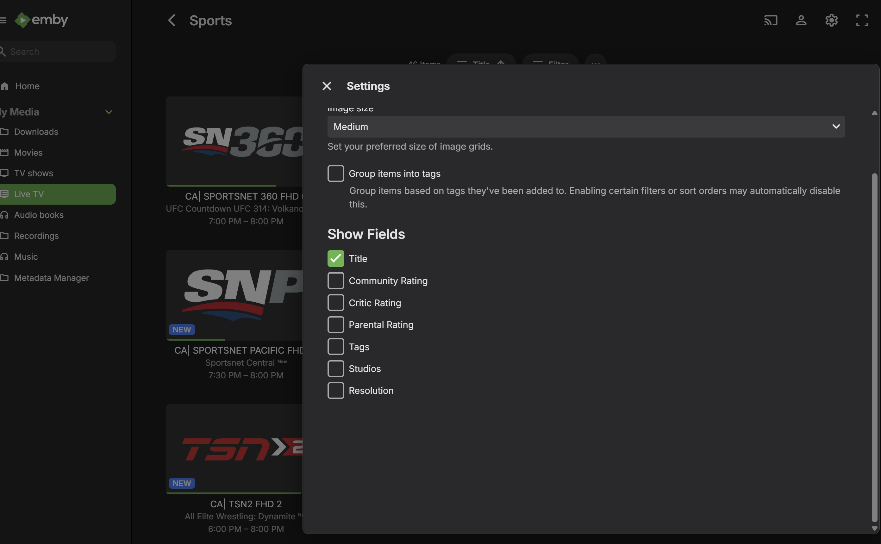Enable Studios field checkbox
This screenshot has height=544, width=881.
tap(335, 368)
